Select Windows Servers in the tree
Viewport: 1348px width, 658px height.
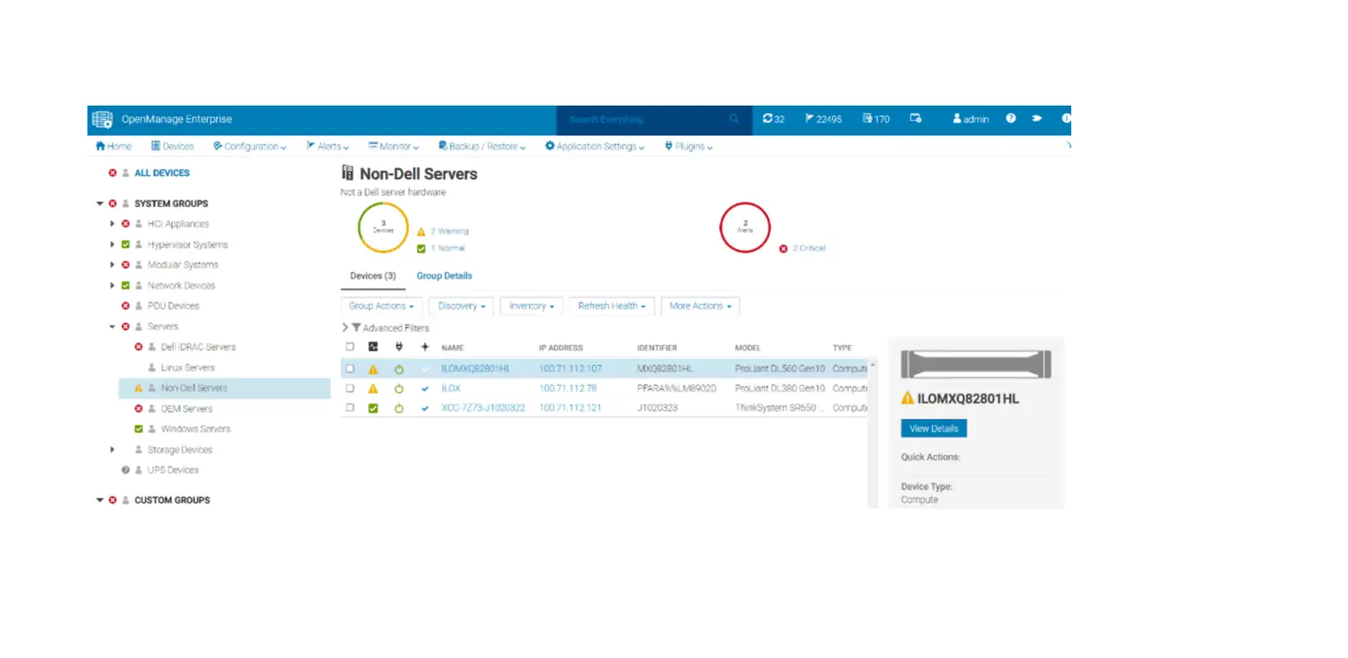click(195, 429)
